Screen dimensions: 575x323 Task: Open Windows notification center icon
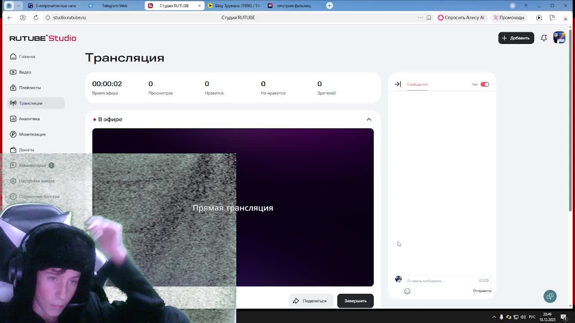coord(563,317)
